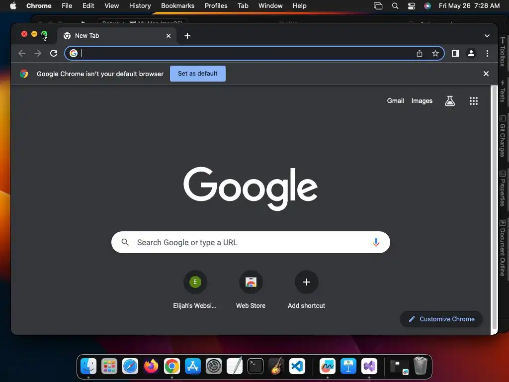Viewport: 509px width, 382px height.
Task: Open the Search Labs flask icon
Action: (449, 101)
